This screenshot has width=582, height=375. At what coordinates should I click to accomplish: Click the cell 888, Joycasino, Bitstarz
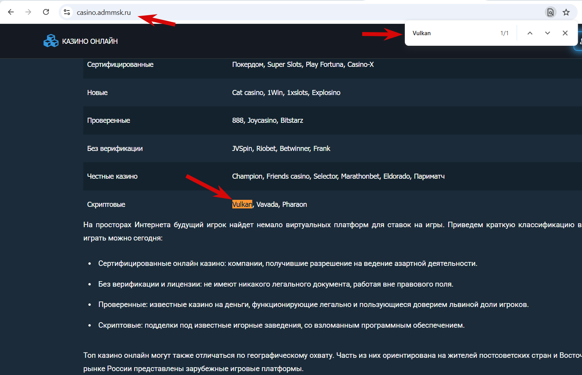tap(268, 120)
